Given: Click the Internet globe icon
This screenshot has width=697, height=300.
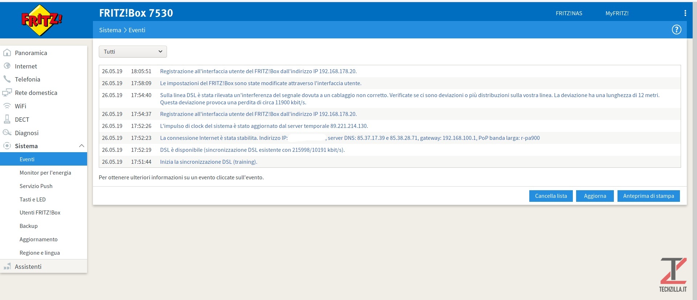Looking at the screenshot, I should (x=7, y=66).
